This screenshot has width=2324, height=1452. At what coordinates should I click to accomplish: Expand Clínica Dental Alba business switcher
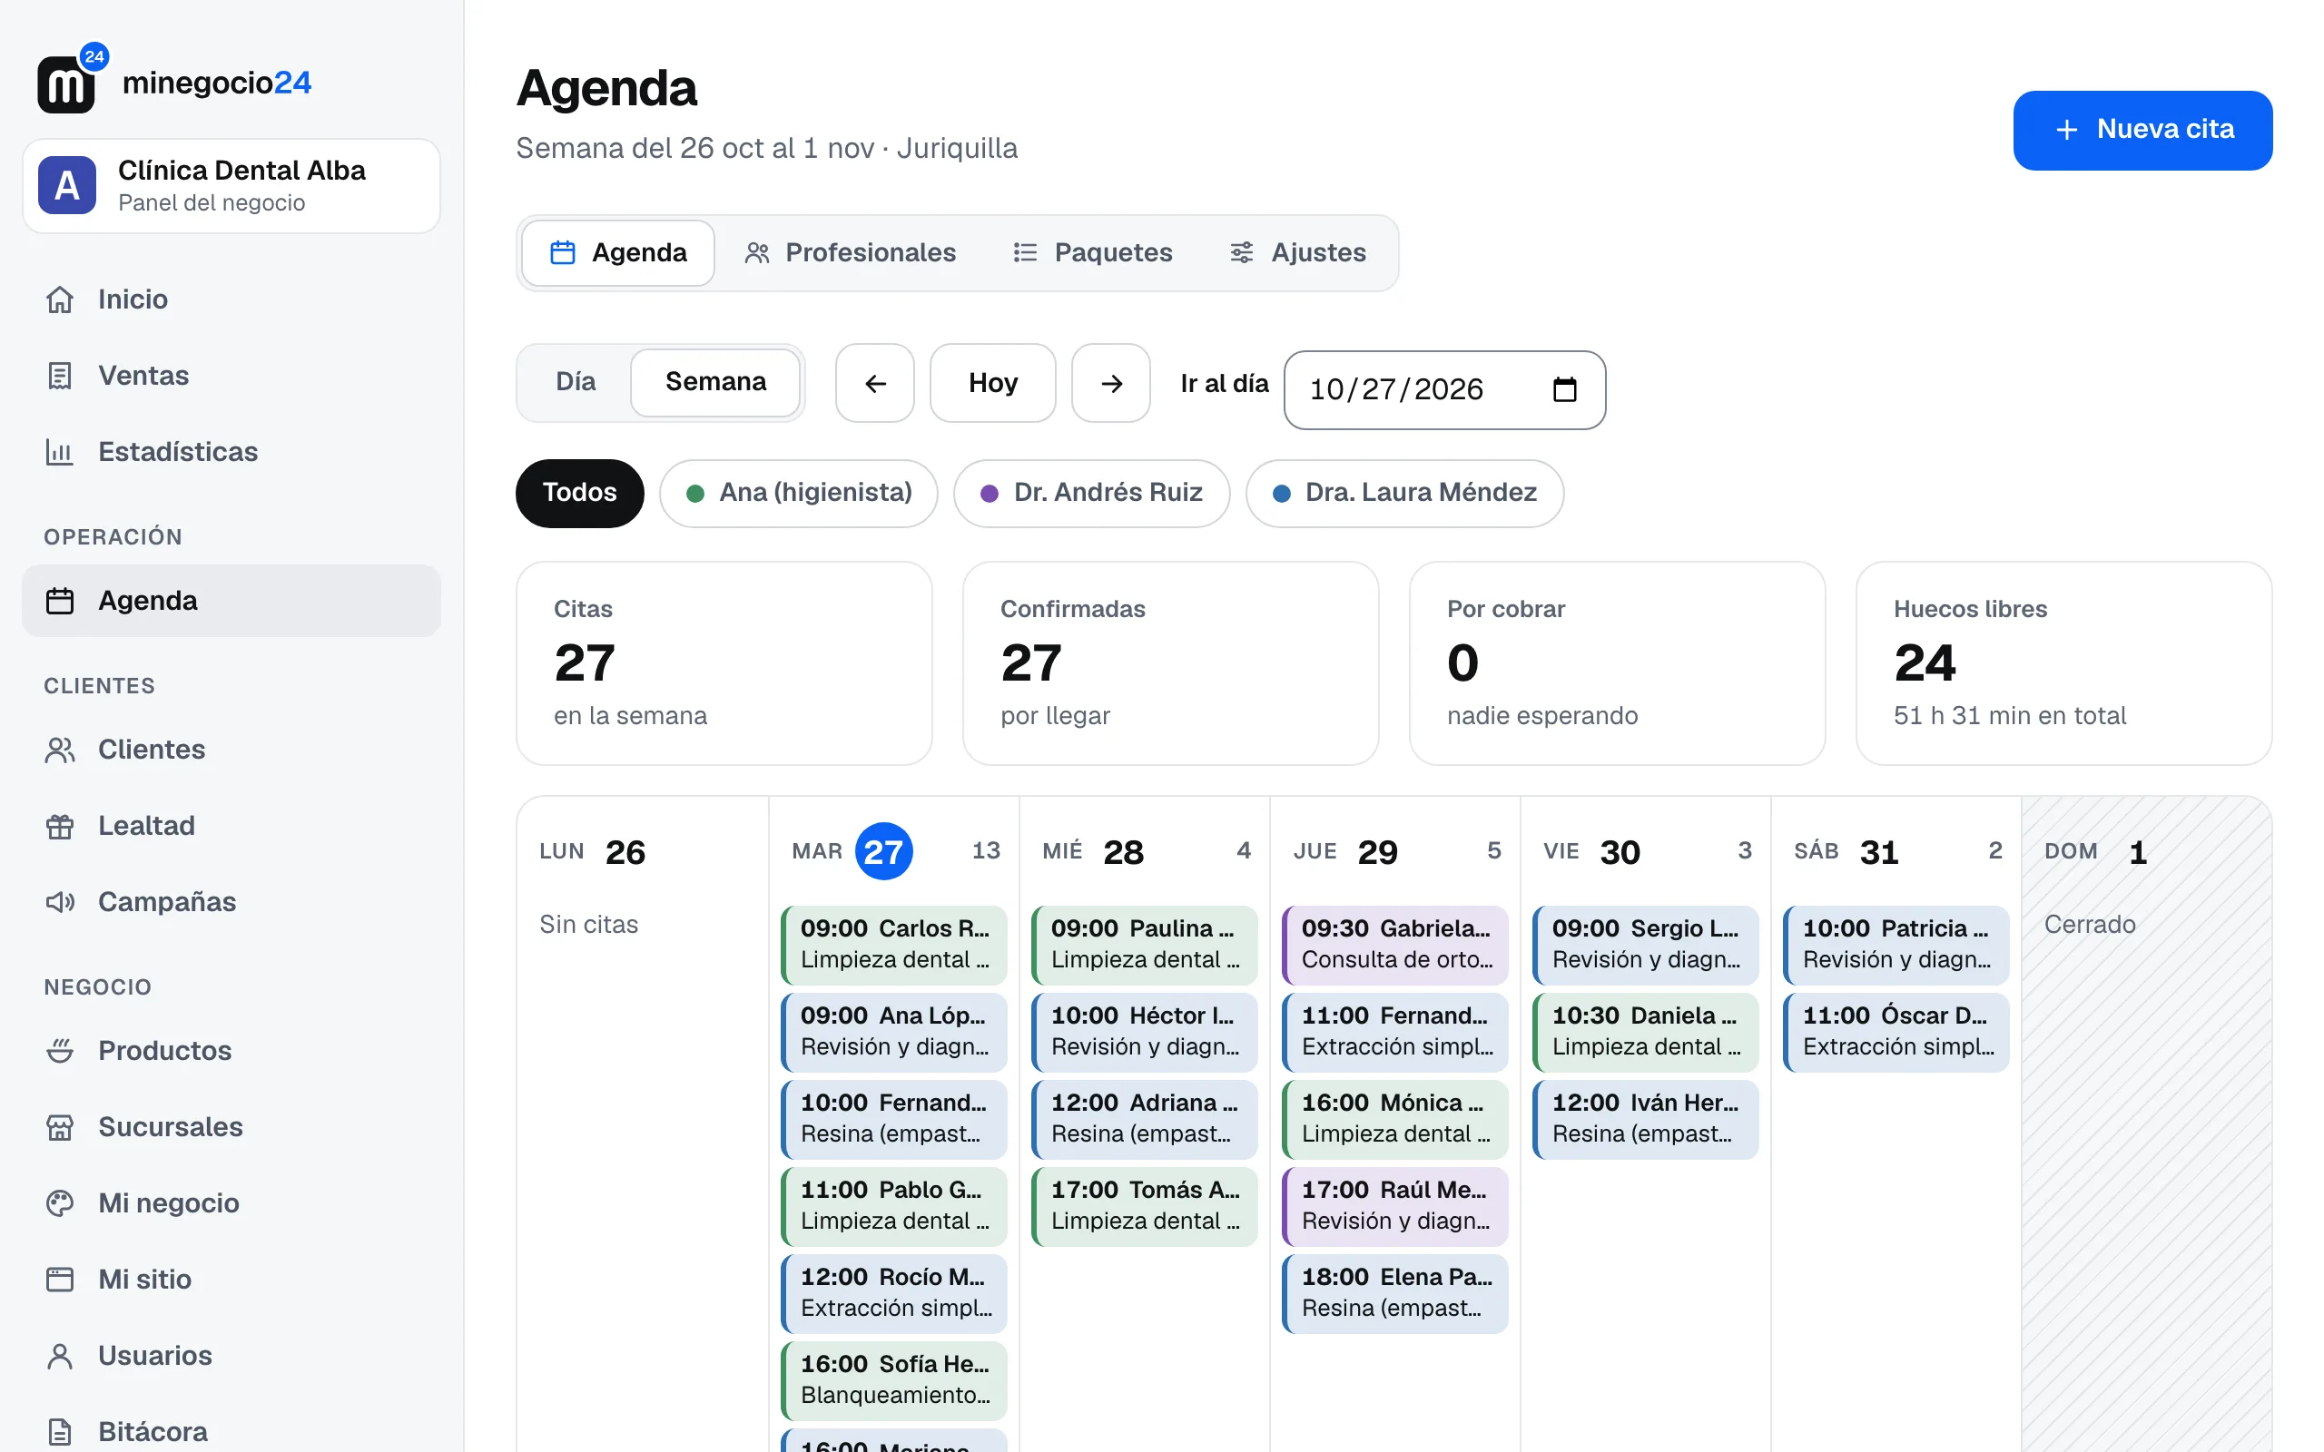pyautogui.click(x=231, y=186)
